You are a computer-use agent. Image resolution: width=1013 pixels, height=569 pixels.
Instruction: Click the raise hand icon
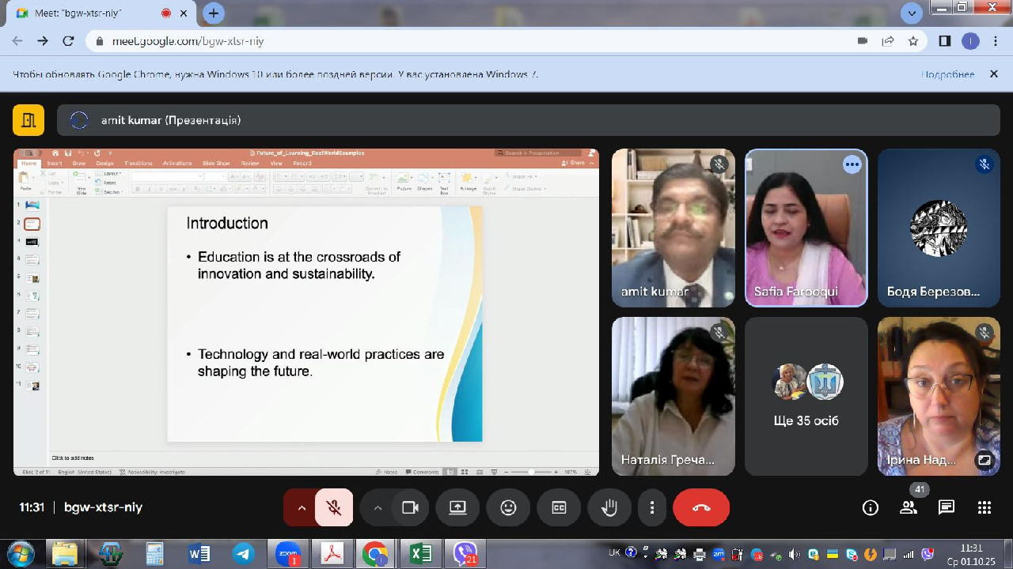(609, 508)
